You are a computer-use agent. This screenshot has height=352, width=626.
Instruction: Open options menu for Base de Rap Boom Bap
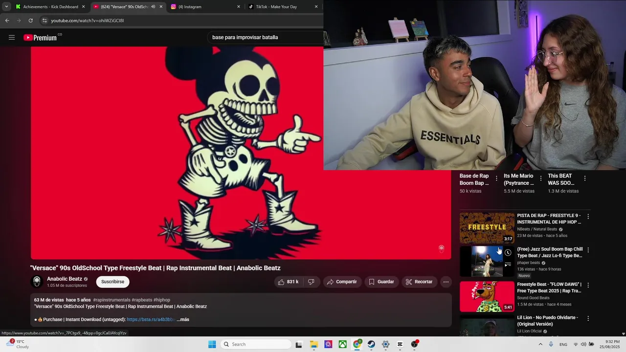(496, 178)
